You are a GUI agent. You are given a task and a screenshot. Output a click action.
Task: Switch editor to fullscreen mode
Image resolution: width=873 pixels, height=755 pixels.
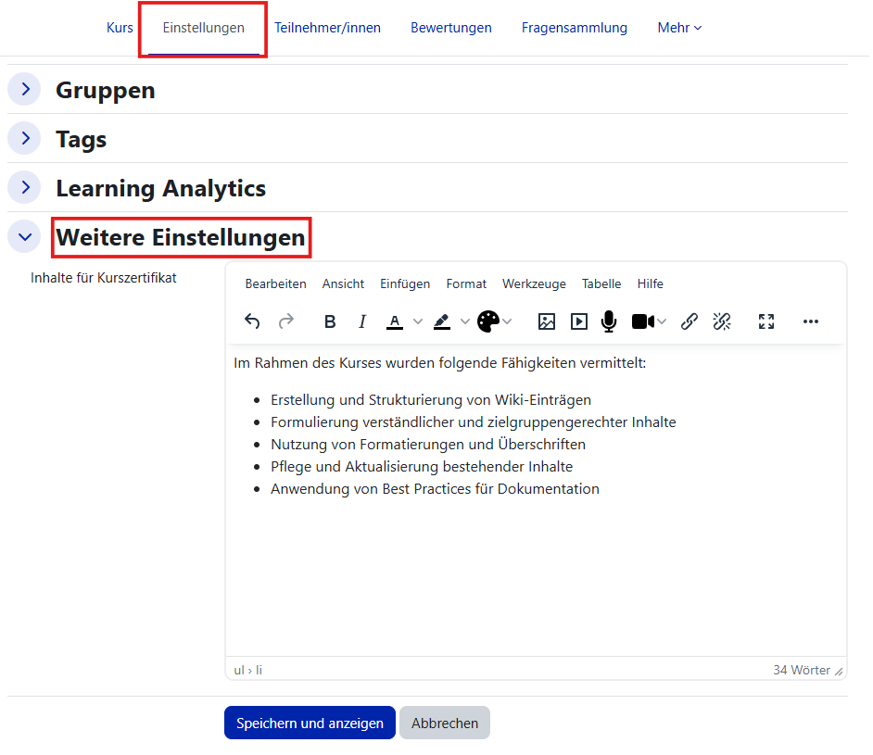(x=766, y=321)
